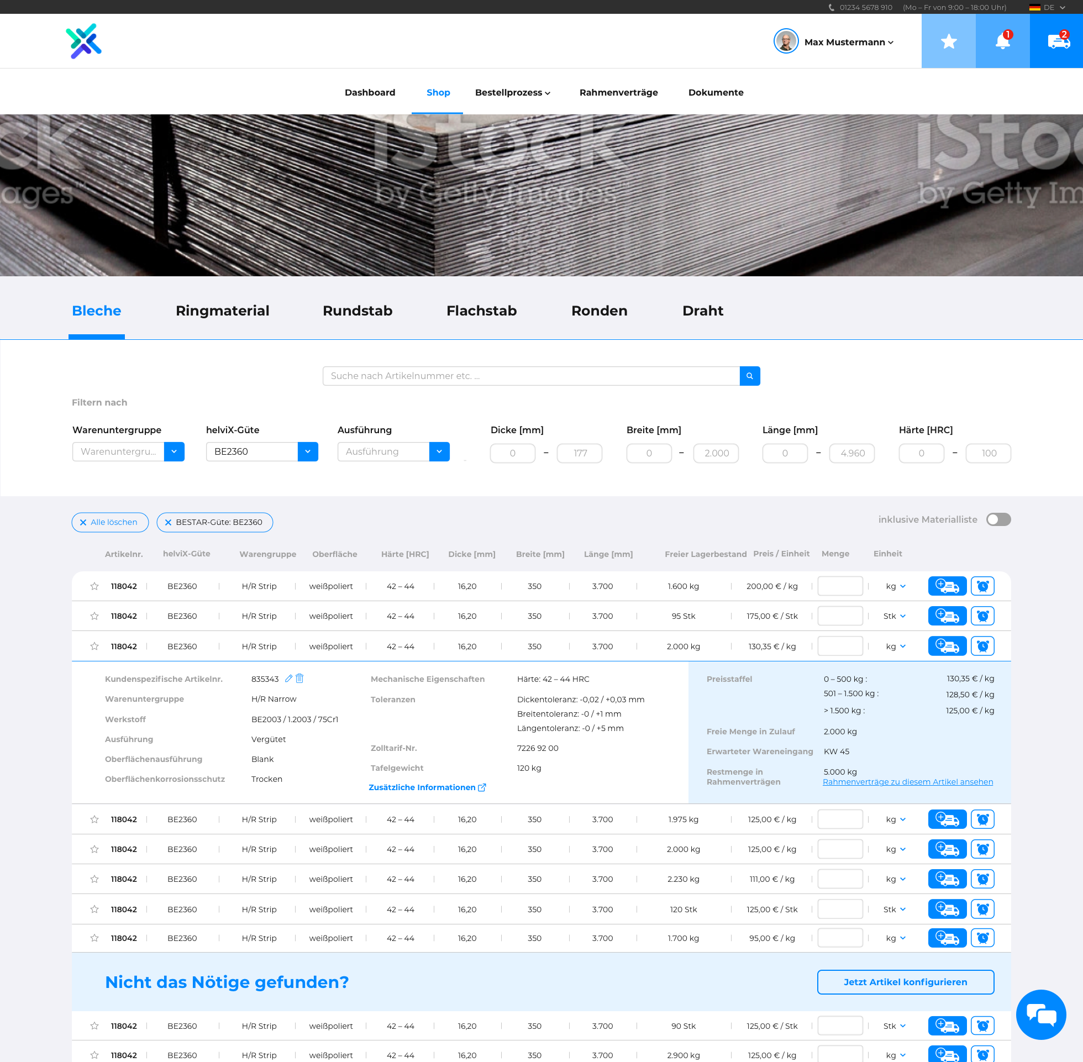Click the favorites star icon in header
The image size is (1083, 1062).
(x=948, y=41)
